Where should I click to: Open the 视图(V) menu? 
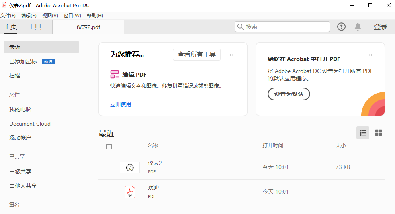50,16
